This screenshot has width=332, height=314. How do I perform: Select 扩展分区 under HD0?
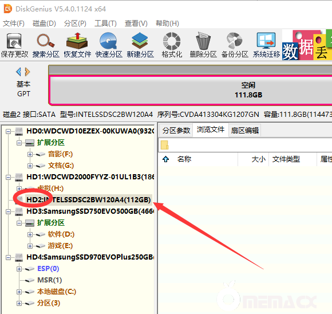point(51,143)
